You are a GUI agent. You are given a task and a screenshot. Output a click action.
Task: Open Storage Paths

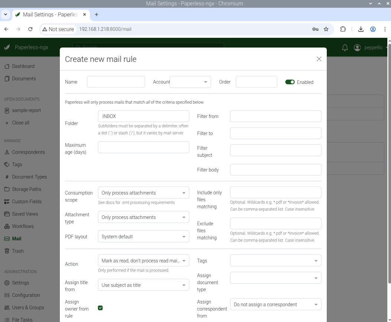27,189
